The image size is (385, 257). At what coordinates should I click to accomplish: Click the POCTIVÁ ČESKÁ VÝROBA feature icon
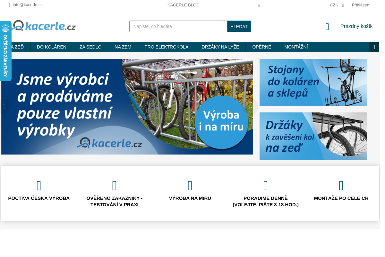click(39, 185)
